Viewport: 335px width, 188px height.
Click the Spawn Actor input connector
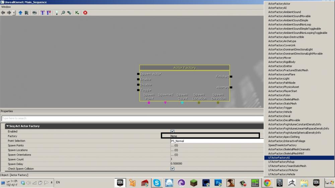(138, 74)
